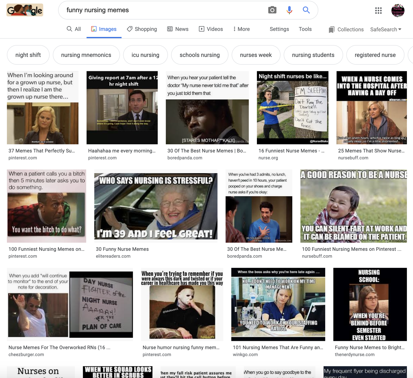Open the Google account profile avatar
Image resolution: width=413 pixels, height=378 pixels.
(x=398, y=10)
